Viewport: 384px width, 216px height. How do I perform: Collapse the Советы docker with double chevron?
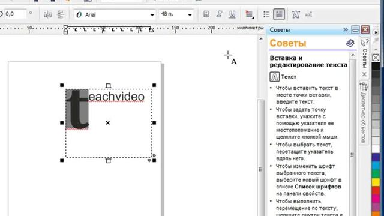346,30
